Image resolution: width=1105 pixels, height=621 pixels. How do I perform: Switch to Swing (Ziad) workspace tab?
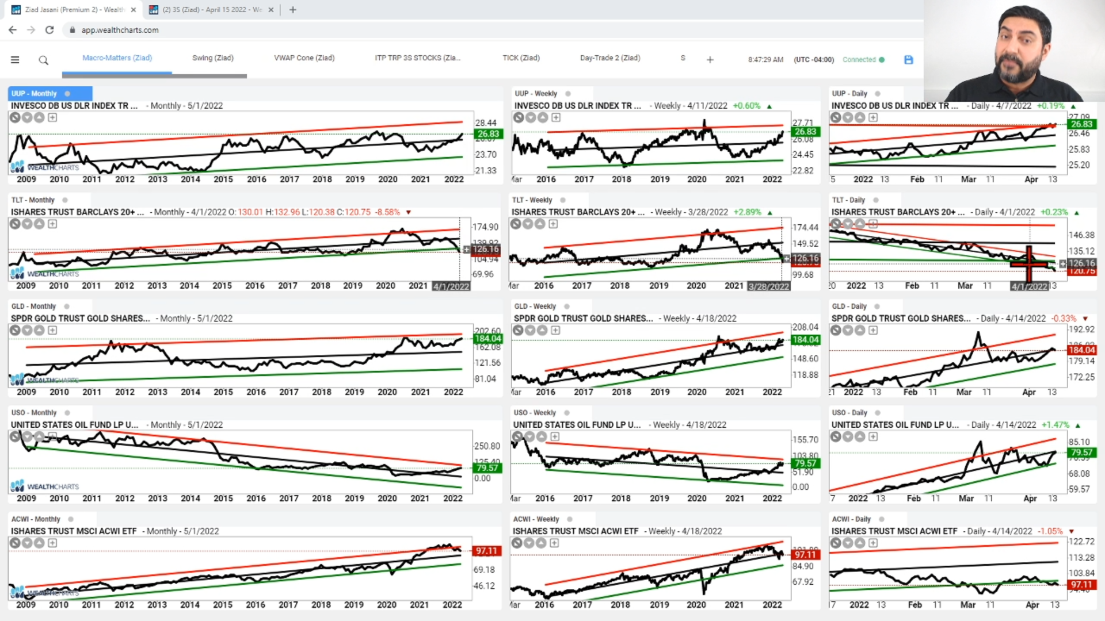point(213,58)
